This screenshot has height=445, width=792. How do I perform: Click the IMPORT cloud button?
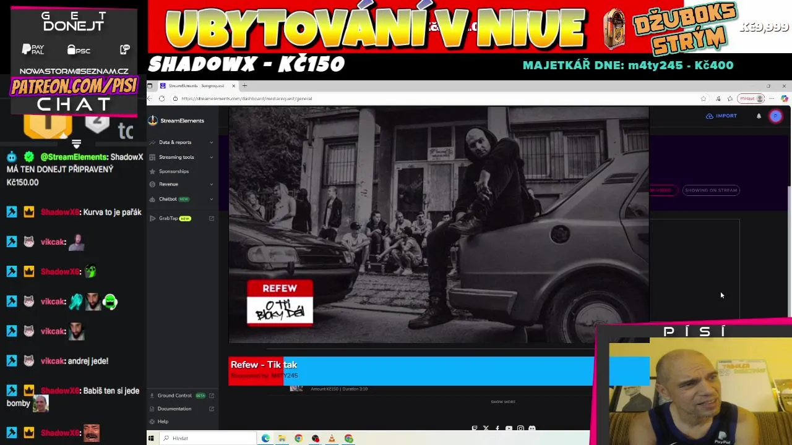point(721,116)
